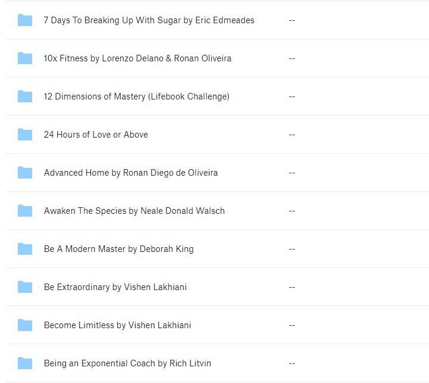Click folder icon for Be A Modern Master
429x383 pixels.
click(25, 249)
